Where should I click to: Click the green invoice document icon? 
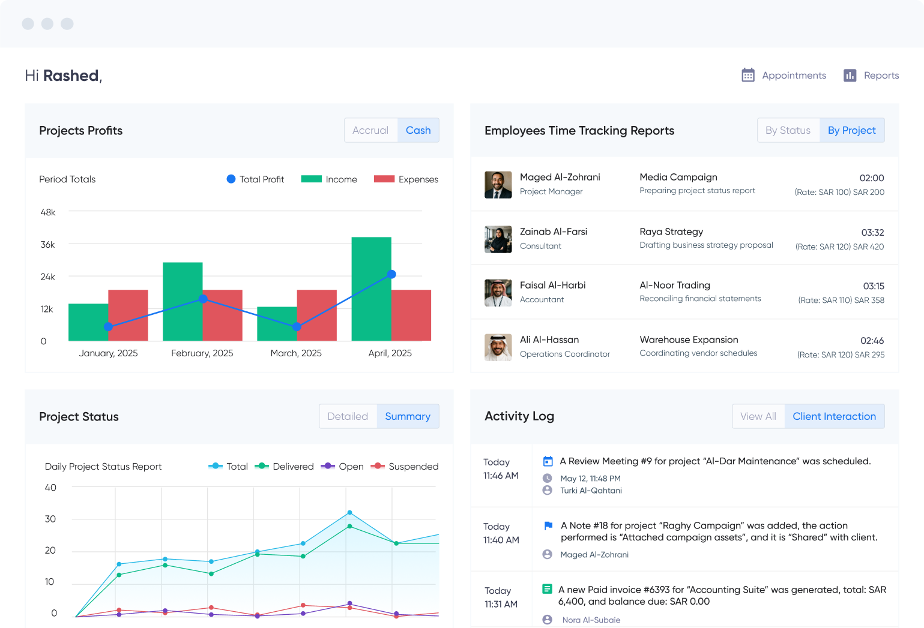(547, 589)
